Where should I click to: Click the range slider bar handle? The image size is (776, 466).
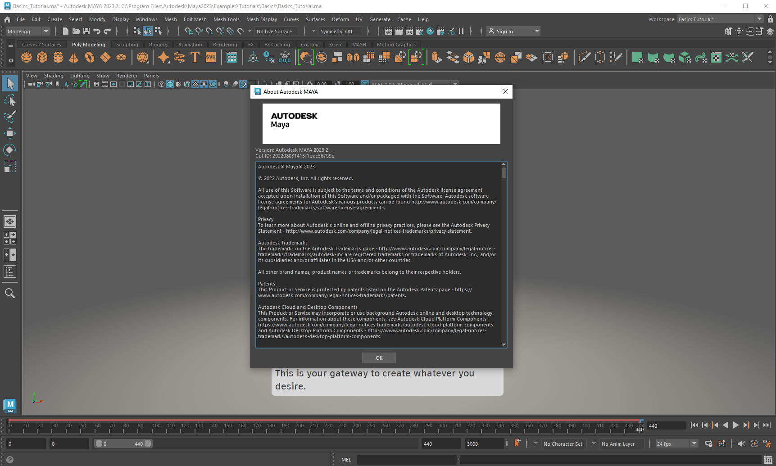[123, 443]
